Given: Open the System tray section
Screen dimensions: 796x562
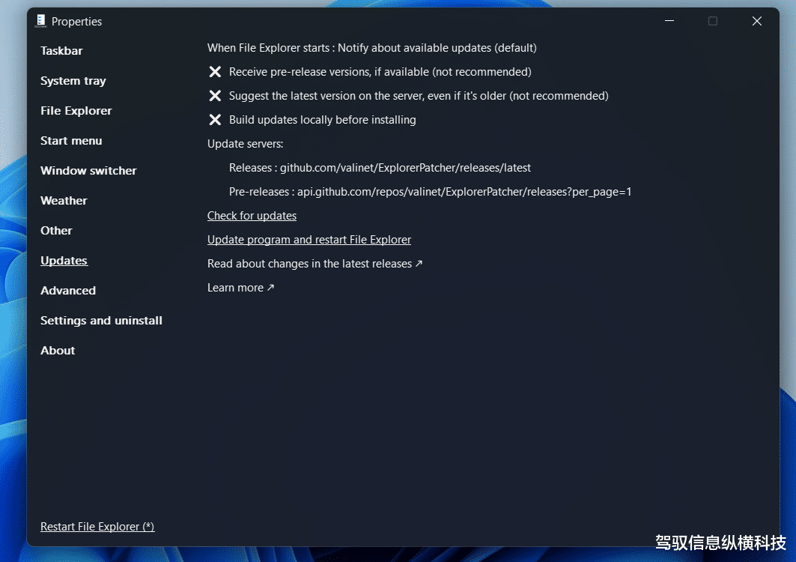Looking at the screenshot, I should (x=73, y=81).
